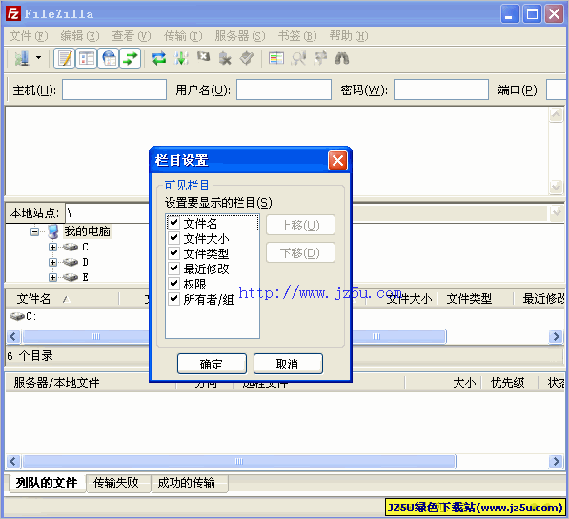The width and height of the screenshot is (569, 519).
Task: Close the 栏目设置 dialog
Action: click(x=337, y=160)
